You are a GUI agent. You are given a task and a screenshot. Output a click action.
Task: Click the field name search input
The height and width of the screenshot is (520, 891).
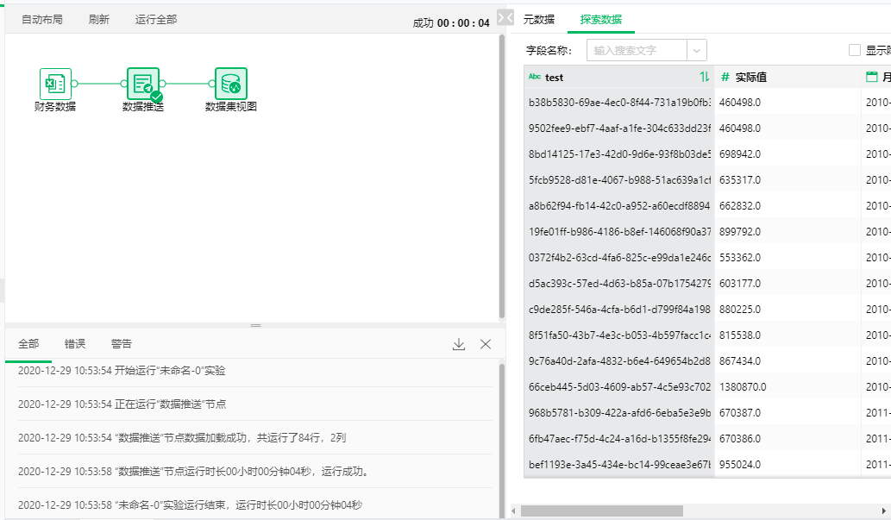(637, 50)
